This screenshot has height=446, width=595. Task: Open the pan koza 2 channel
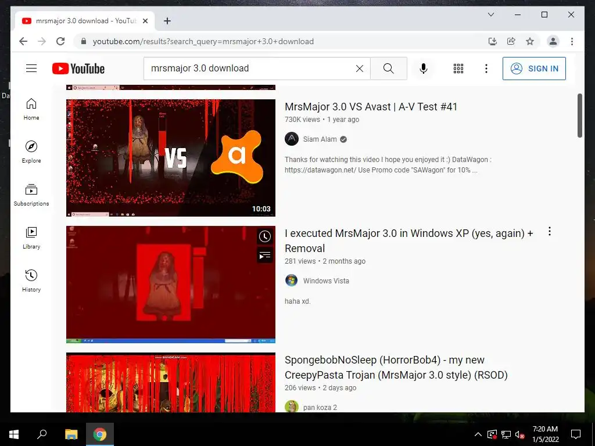(320, 407)
